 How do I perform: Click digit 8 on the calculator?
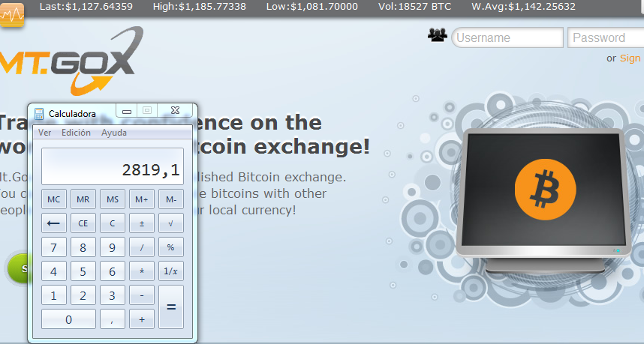point(83,247)
